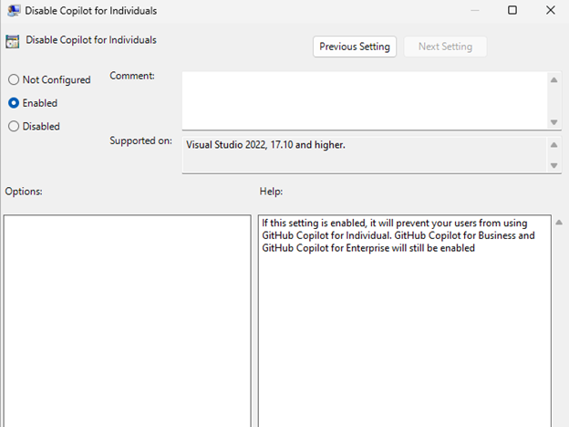The image size is (569, 427).
Task: Click the Comment box scroll-up arrow
Action: (x=553, y=80)
